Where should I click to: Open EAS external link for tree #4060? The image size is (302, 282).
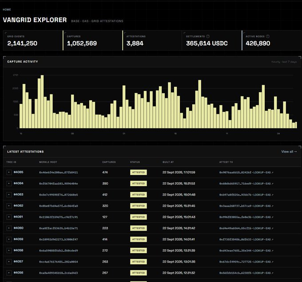point(270,228)
